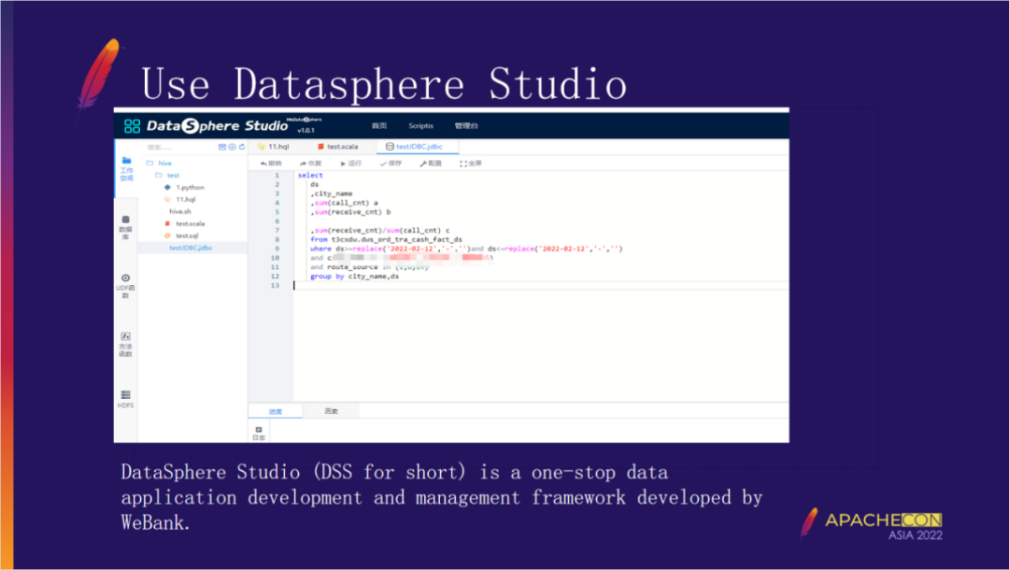Save the script with 保存 button

click(391, 164)
